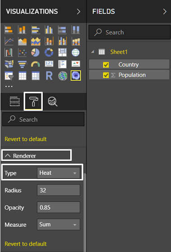Open the Measure dropdown showing Sum

tap(58, 225)
